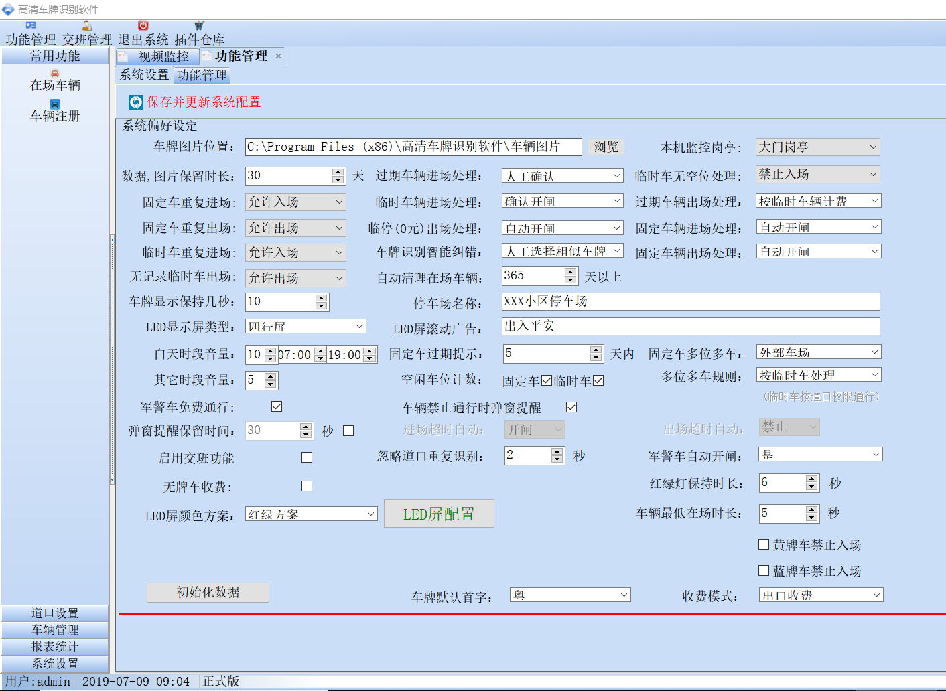
Task: Open 道口设置 sidebar section
Action: [55, 613]
